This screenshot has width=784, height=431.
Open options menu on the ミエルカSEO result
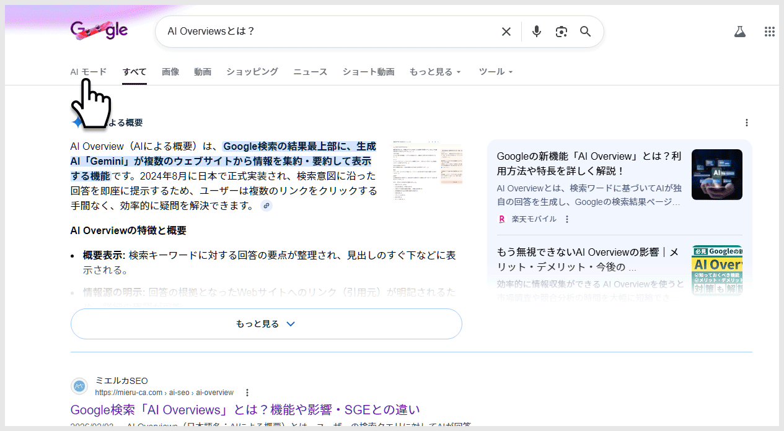(247, 392)
